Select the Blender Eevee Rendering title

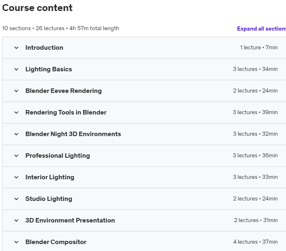click(63, 91)
